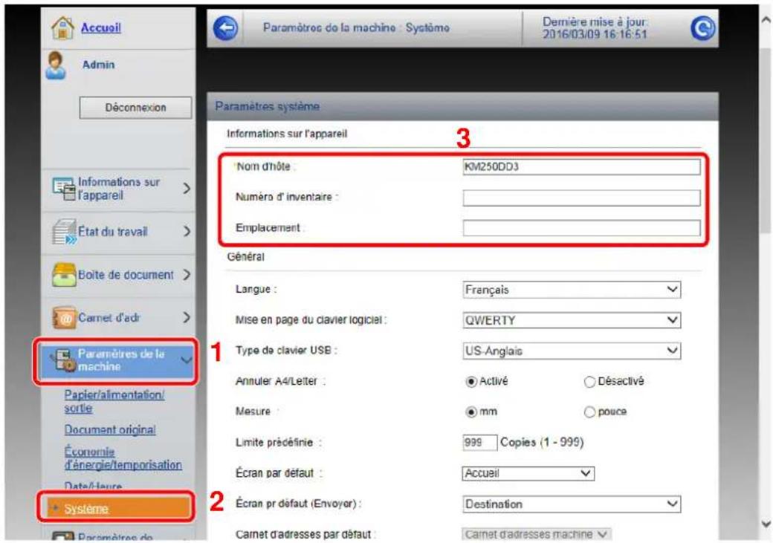
Task: Click the Carnet d'adr address book icon
Action: pos(64,318)
